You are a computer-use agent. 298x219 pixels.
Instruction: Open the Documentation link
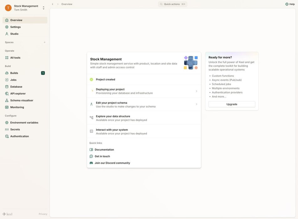click(104, 150)
